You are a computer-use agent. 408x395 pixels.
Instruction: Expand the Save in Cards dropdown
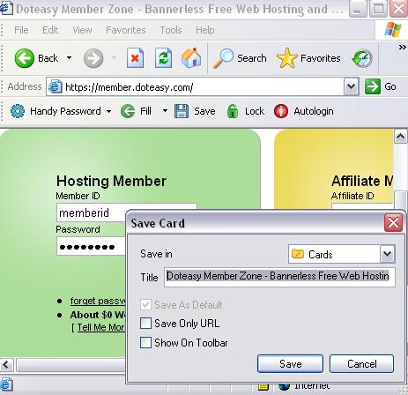point(388,254)
